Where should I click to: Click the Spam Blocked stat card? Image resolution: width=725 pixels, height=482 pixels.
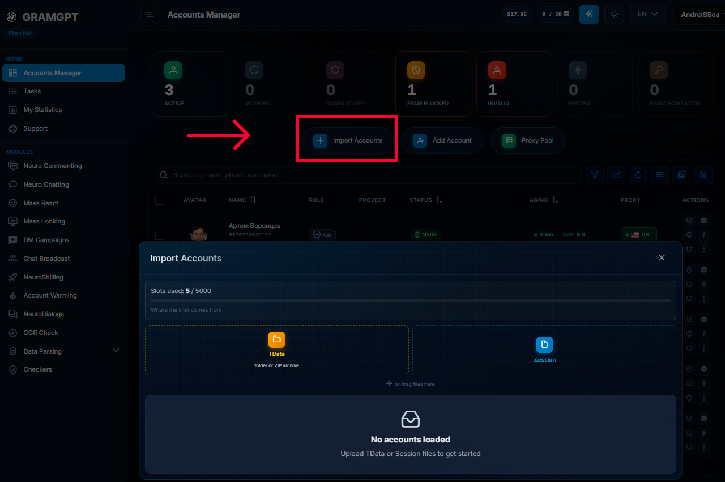click(x=433, y=84)
